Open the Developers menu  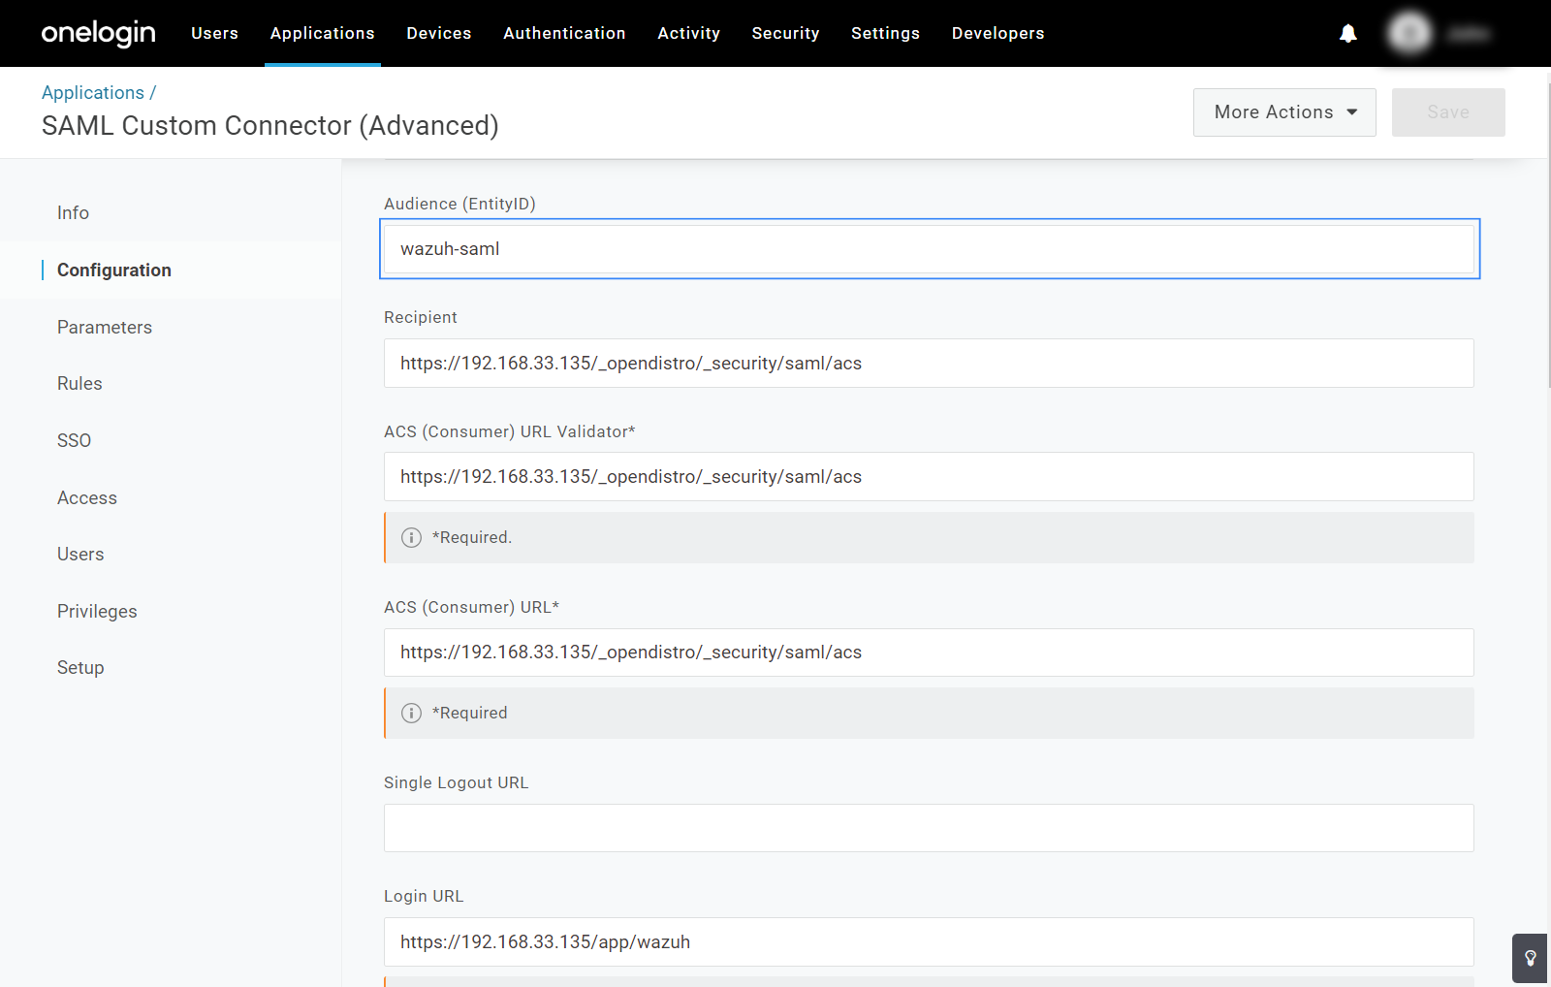tap(997, 34)
